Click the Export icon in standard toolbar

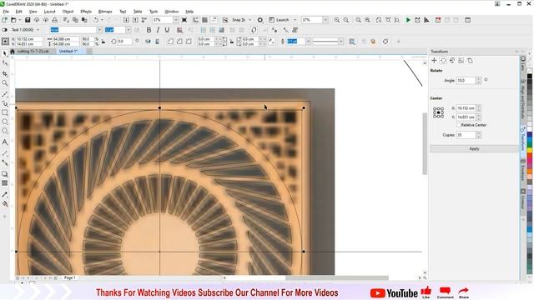point(135,20)
